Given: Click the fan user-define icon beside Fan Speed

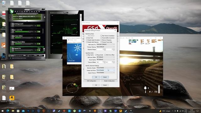Looking at the screenshot, I should coord(44,49).
